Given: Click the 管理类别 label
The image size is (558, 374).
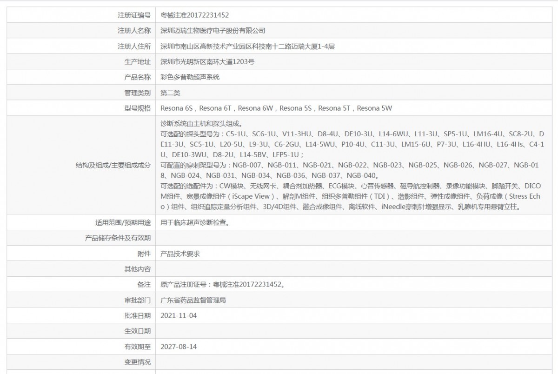Looking at the screenshot, I should click(138, 93).
